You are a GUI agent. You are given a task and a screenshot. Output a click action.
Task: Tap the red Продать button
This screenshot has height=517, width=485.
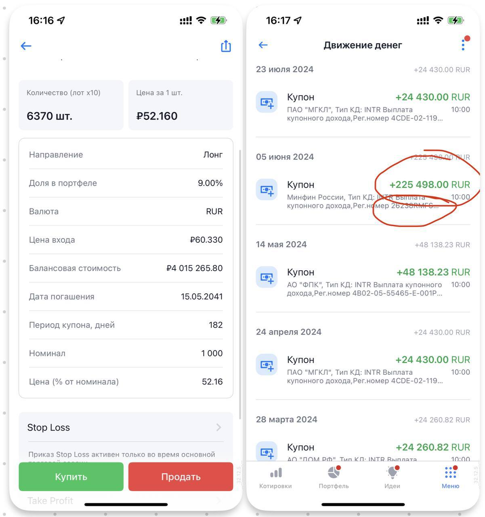(181, 477)
